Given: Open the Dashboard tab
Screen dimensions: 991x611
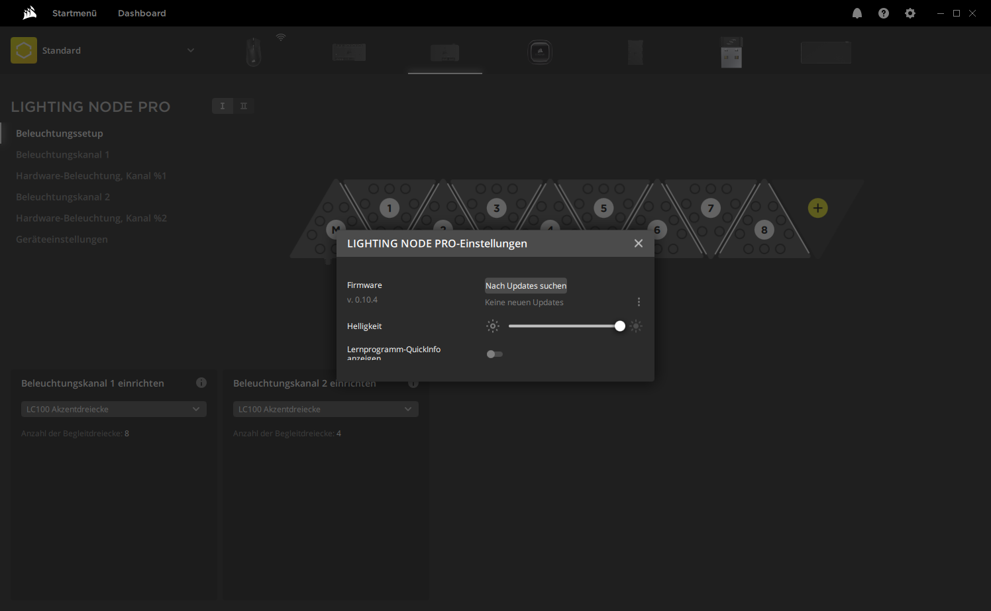Looking at the screenshot, I should (142, 13).
